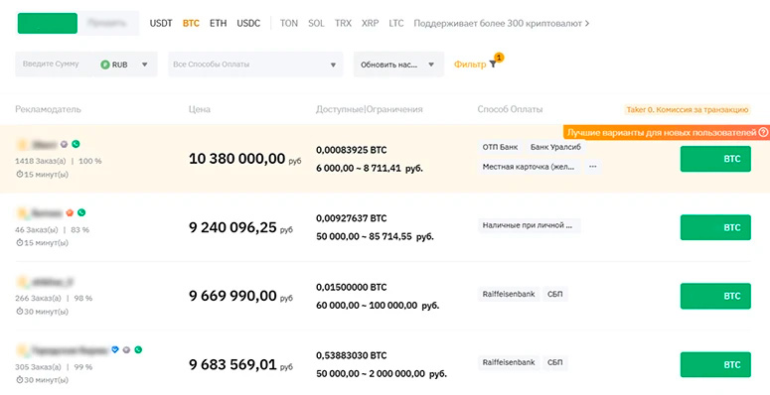Image resolution: width=770 pixels, height=395 pixels.
Task: Show more payment methods via the '...' button
Action: click(x=593, y=167)
